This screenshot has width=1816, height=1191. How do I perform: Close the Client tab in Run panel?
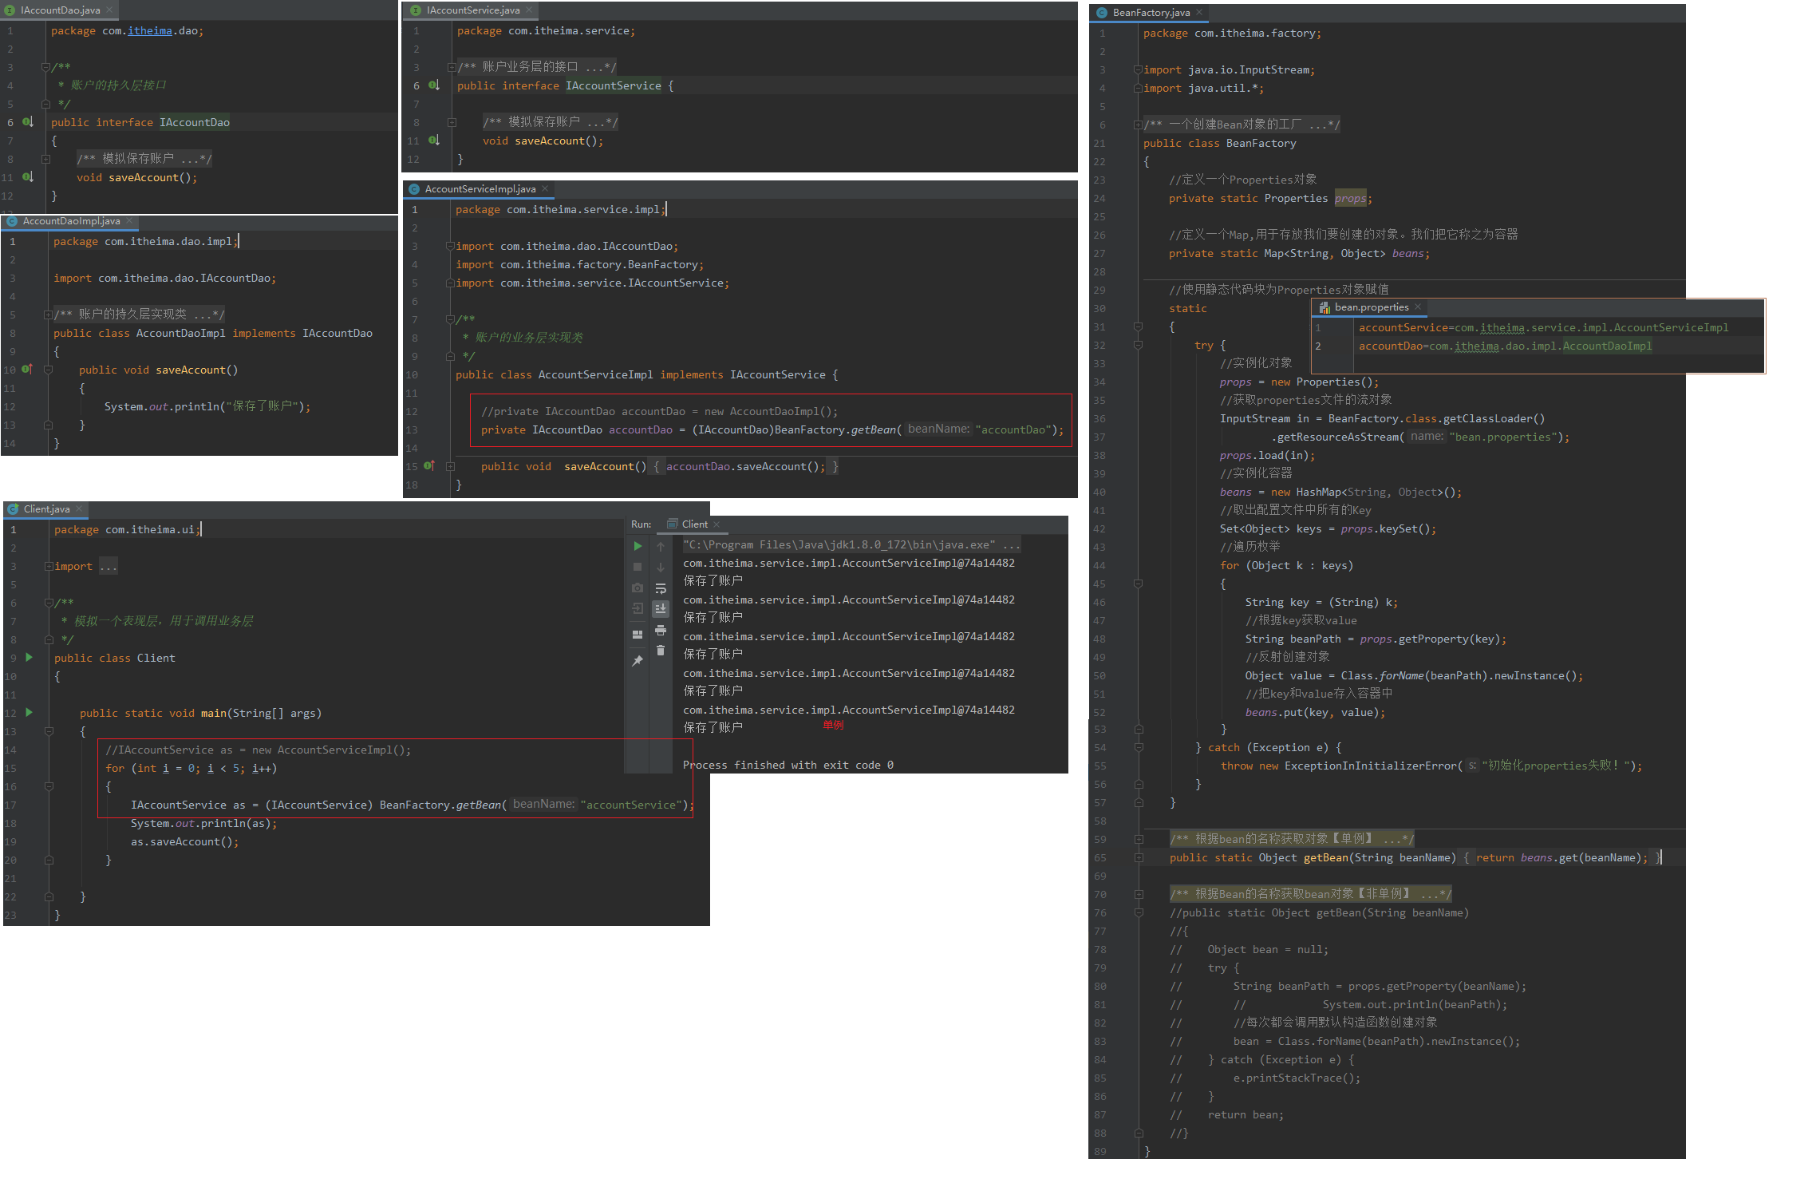click(x=717, y=524)
